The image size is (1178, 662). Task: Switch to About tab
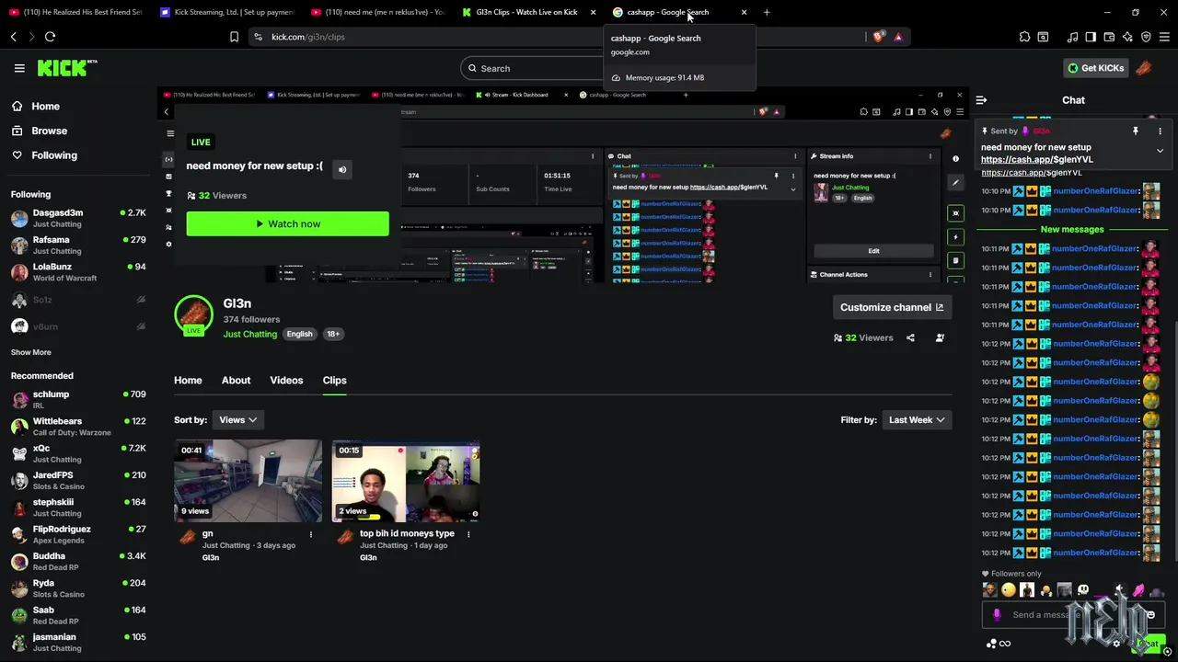pos(236,380)
